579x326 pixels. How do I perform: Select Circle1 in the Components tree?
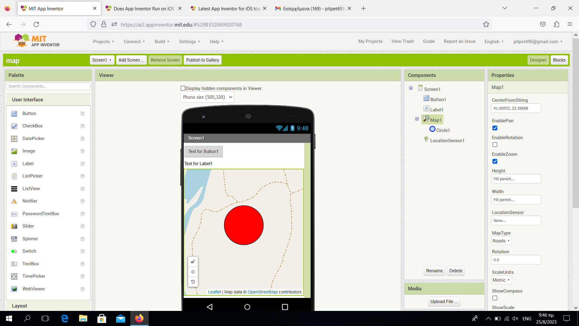[x=443, y=130]
